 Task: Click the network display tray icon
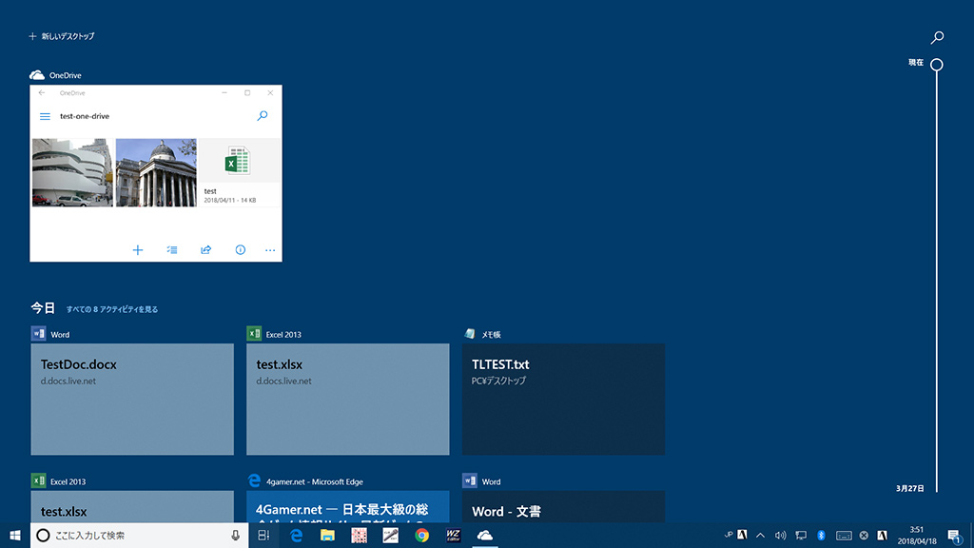[801, 536]
